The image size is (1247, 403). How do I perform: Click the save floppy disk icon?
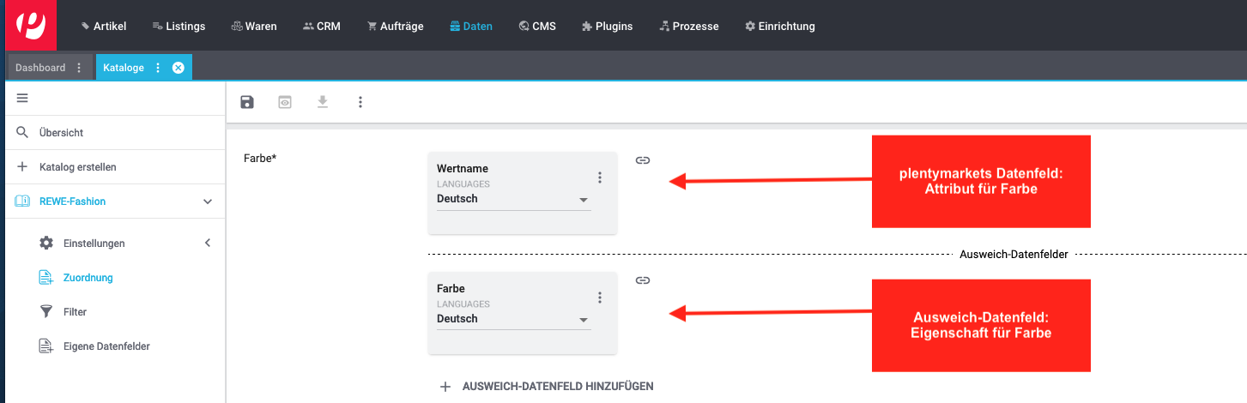[x=247, y=102]
